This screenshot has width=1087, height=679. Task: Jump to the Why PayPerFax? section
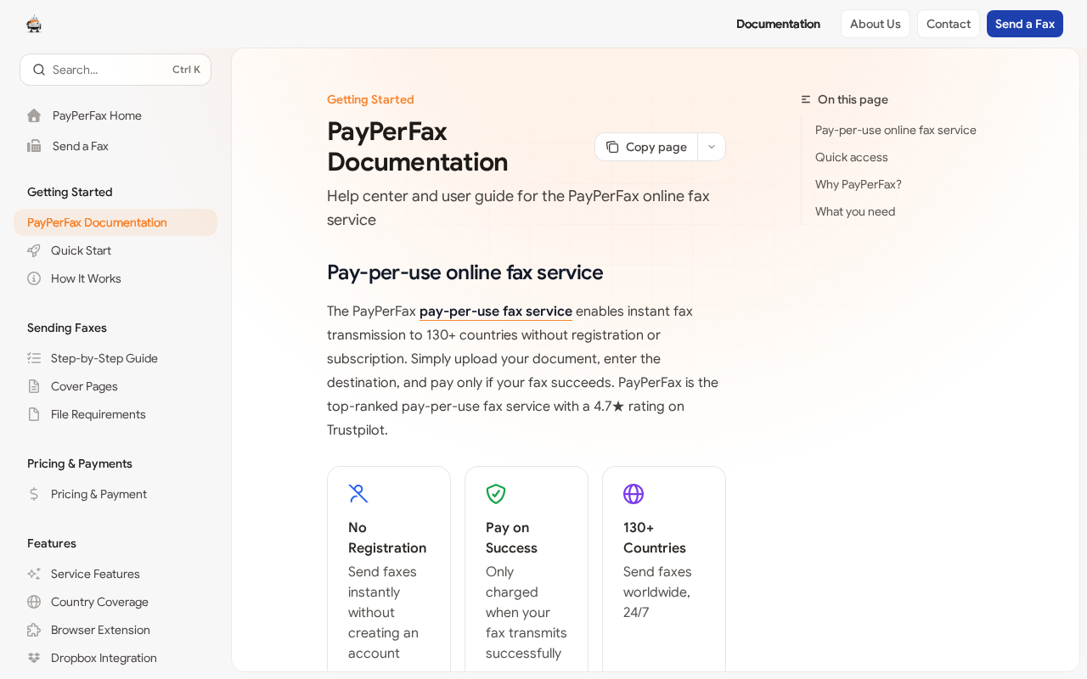pyautogui.click(x=859, y=184)
